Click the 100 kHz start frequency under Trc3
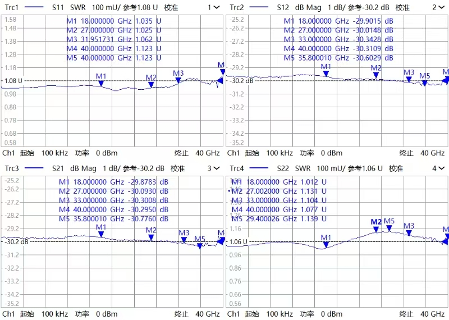Viewport: 449px width, 320px height. [56, 313]
